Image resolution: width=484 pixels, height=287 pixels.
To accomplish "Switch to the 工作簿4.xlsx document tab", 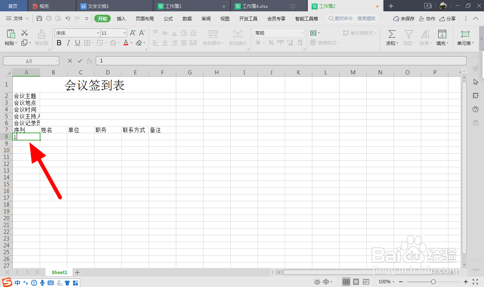I will point(269,6).
